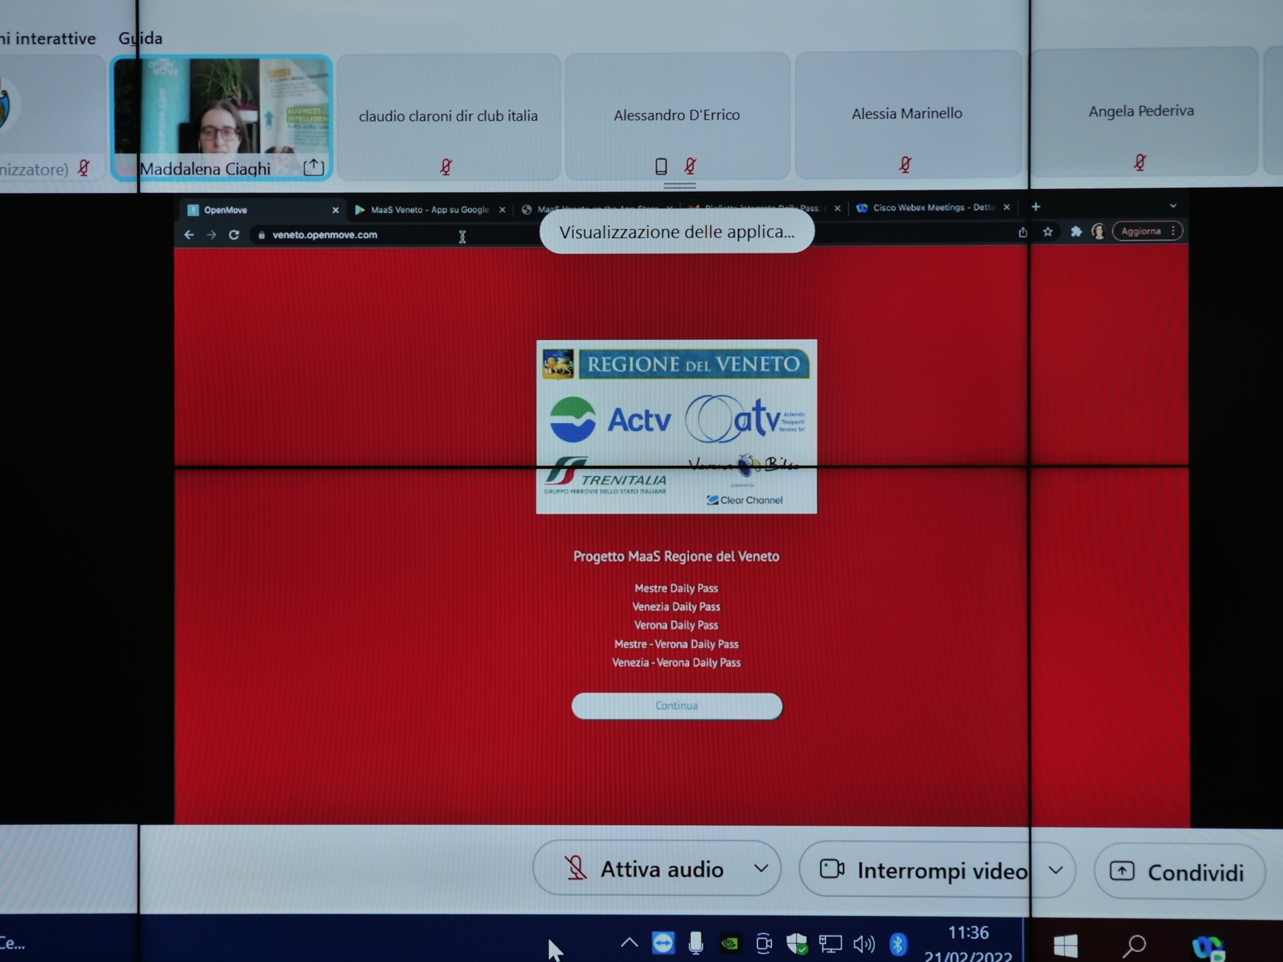The height and width of the screenshot is (962, 1283).
Task: Open the volume speaker tray icon
Action: pyautogui.click(x=863, y=944)
